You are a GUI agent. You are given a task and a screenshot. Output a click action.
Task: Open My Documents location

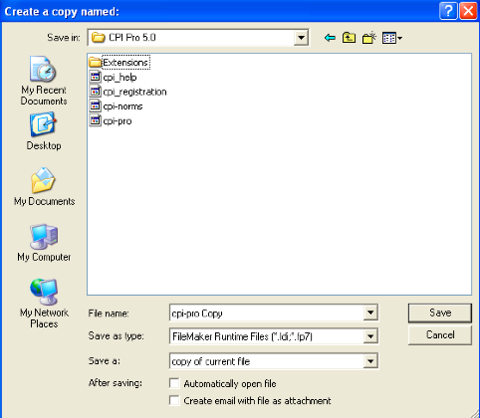(x=44, y=187)
